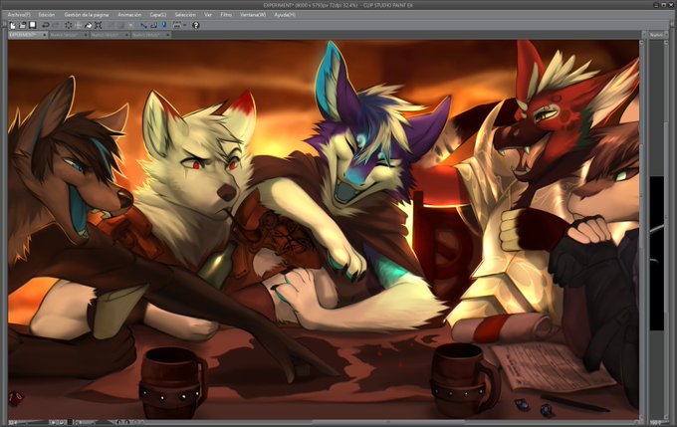Open the Ayuda menu
Viewport: 677px width, 427px height.
285,15
